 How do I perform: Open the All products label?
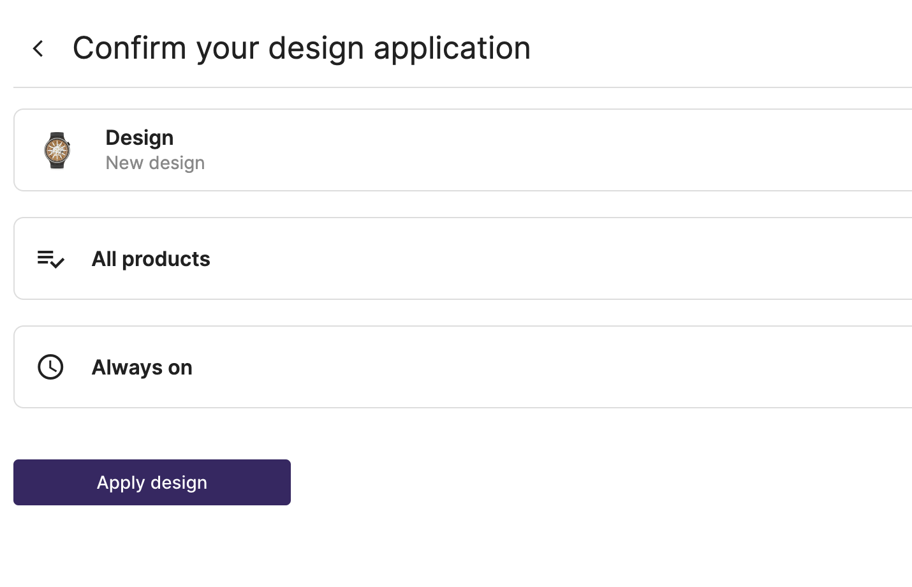tap(151, 259)
